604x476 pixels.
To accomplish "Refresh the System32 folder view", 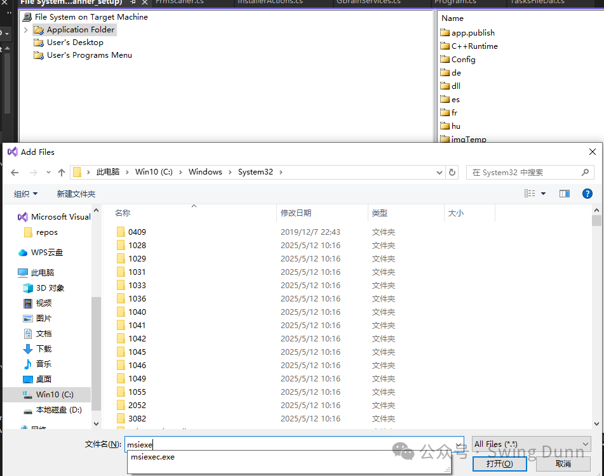I will point(452,171).
